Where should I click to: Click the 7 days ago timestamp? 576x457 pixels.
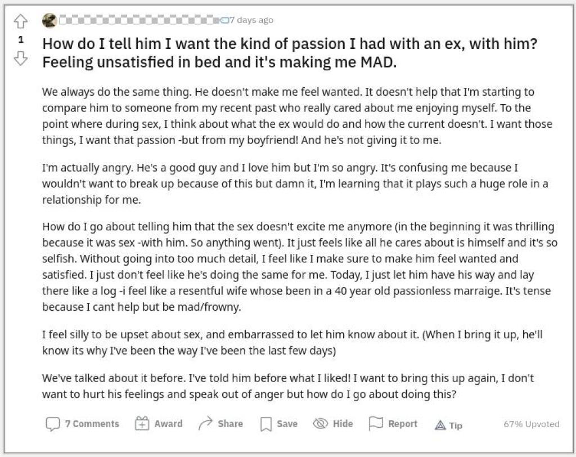tap(251, 20)
